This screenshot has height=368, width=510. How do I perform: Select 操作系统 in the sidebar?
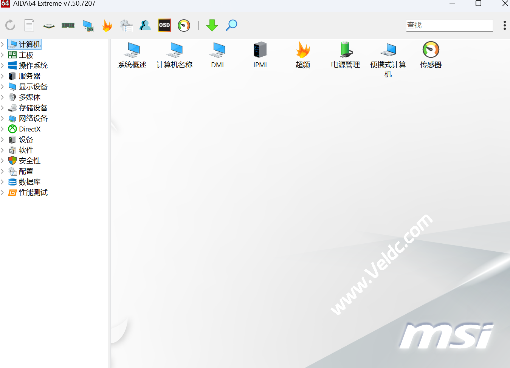pos(33,65)
